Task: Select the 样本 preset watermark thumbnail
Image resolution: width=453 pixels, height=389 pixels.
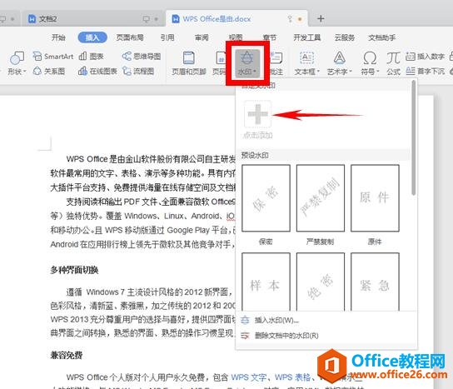Action: [266, 282]
